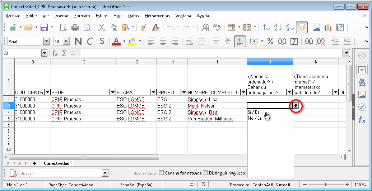The height and width of the screenshot is (191, 372).
Task: Insert pivot table icon
Action: pyautogui.click(x=340, y=28)
